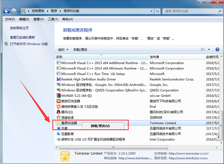Image resolution: width=224 pixels, height=164 pixels.
Task: Open the 工具(T) menu
Action: pyautogui.click(x=53, y=19)
